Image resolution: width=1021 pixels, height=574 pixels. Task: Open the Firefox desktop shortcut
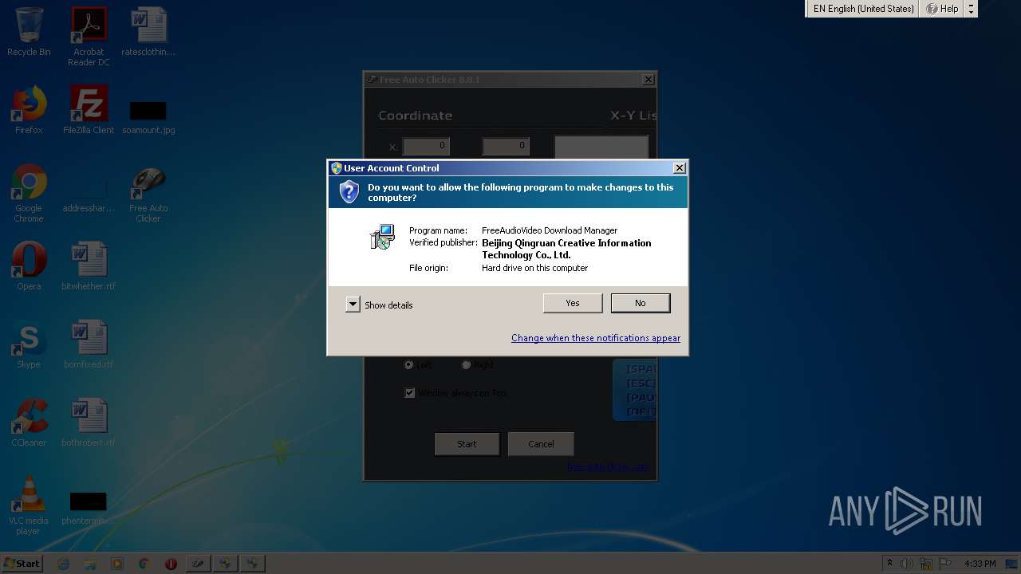(x=29, y=110)
